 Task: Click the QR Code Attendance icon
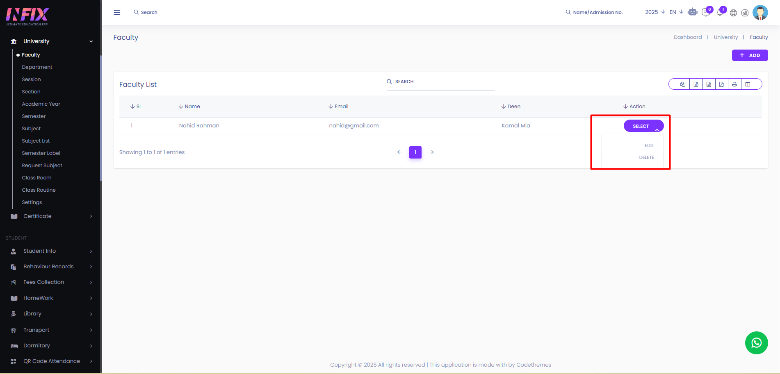click(14, 361)
